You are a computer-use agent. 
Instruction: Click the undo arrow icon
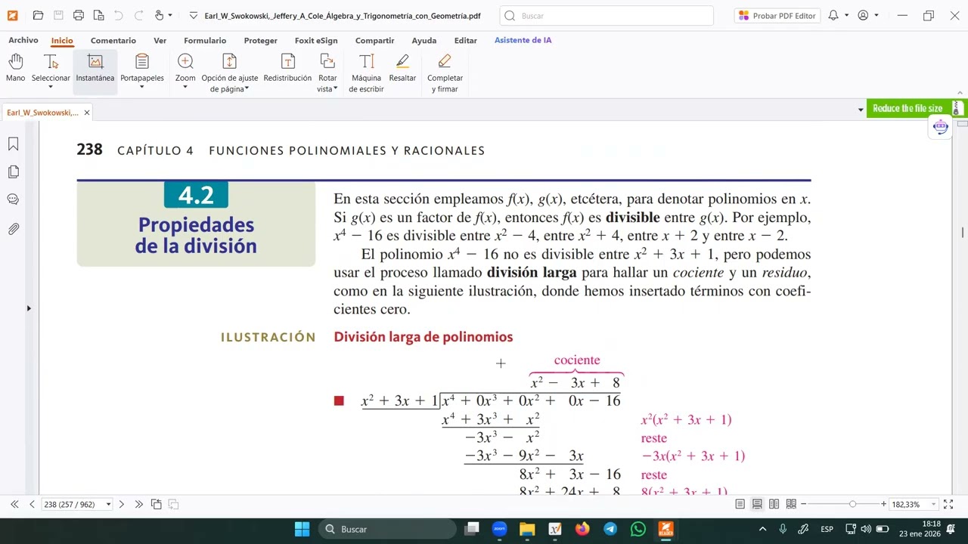[x=118, y=15]
